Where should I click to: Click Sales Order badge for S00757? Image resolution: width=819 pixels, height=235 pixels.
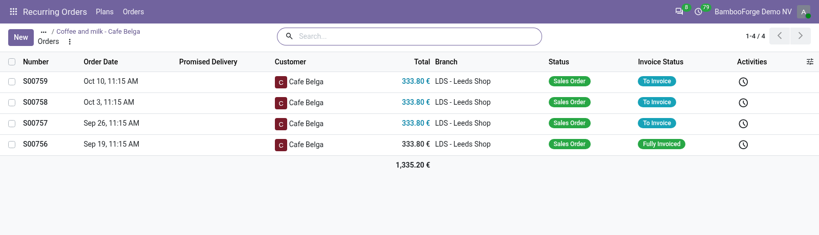569,123
